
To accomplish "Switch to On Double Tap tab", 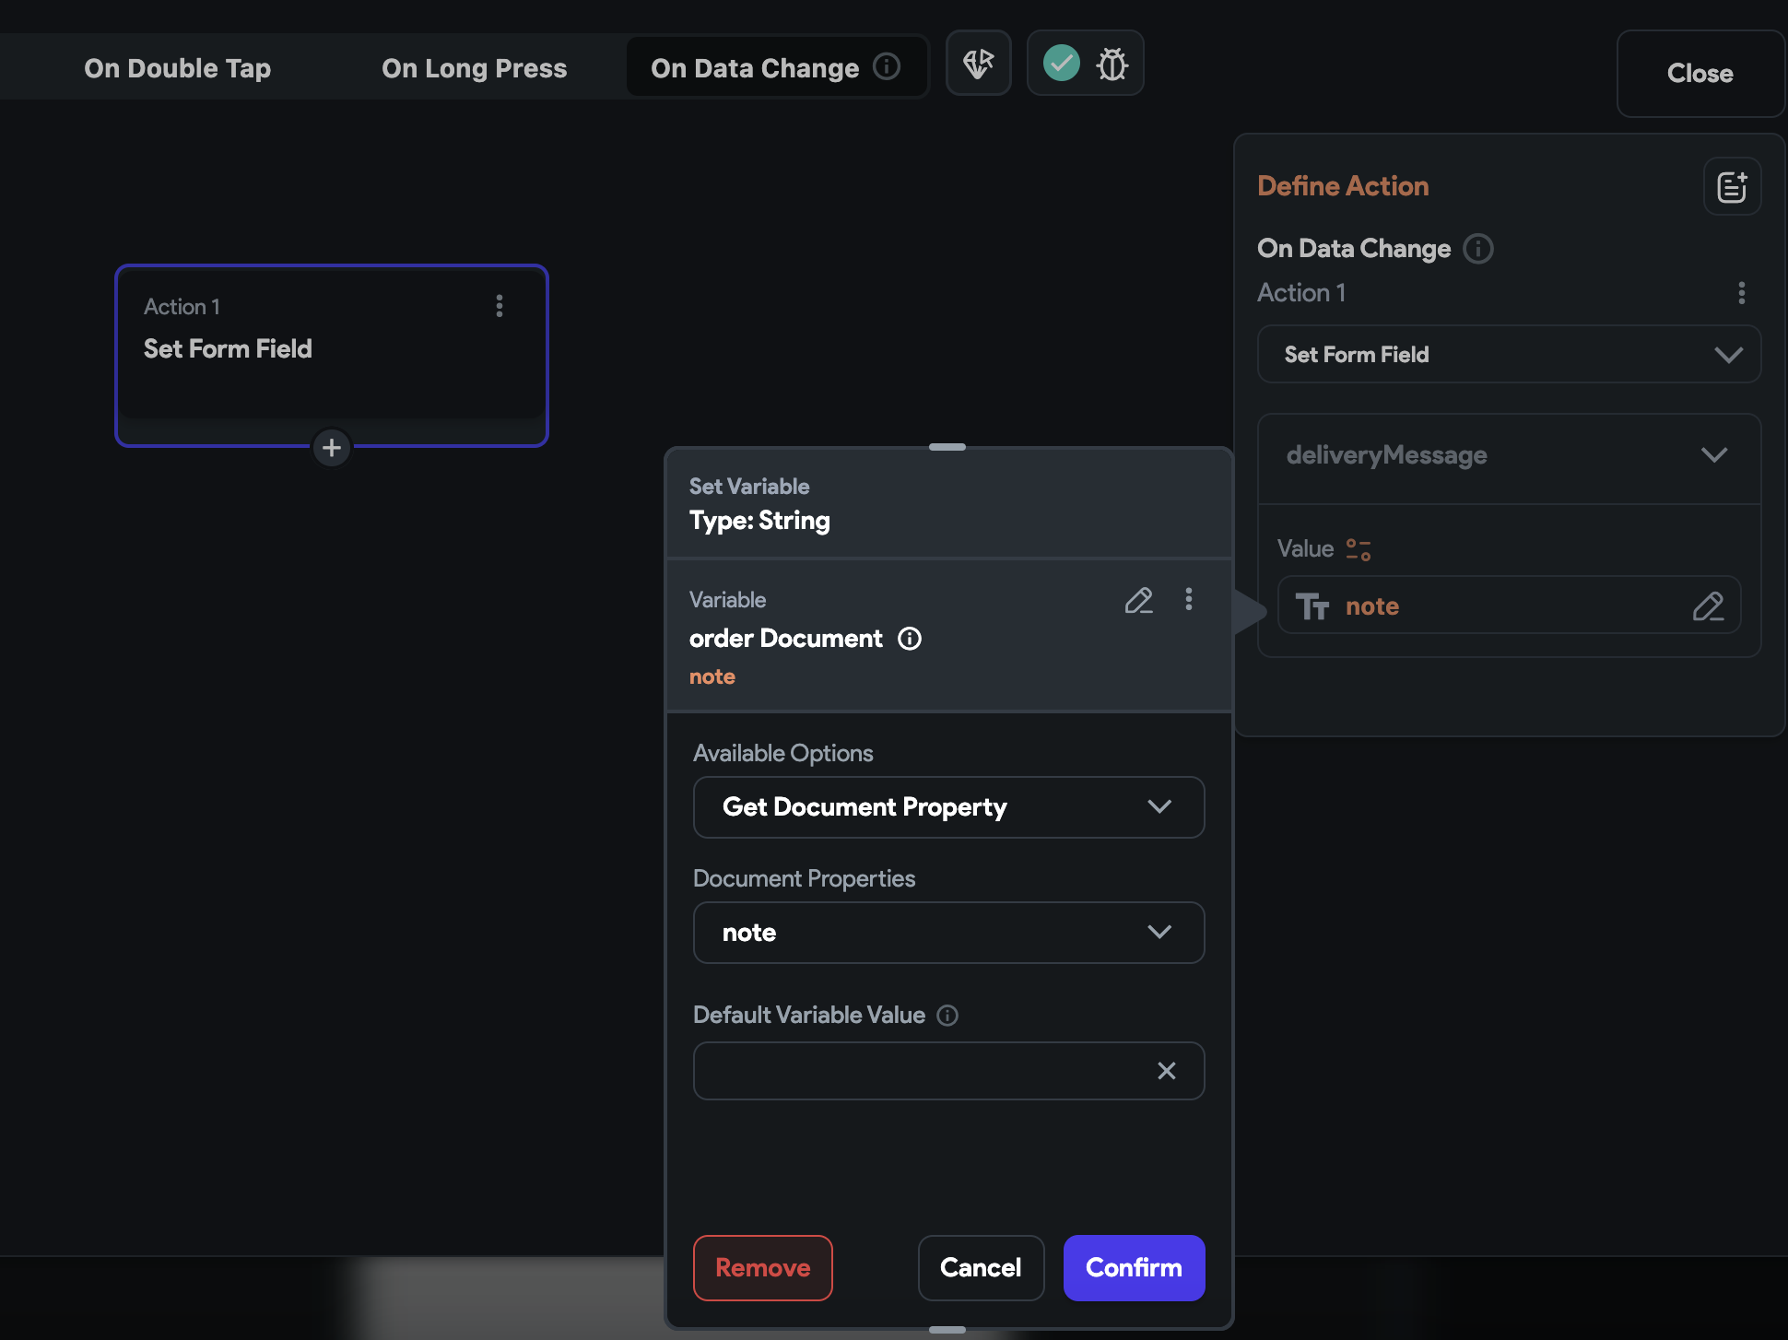I will coord(177,68).
